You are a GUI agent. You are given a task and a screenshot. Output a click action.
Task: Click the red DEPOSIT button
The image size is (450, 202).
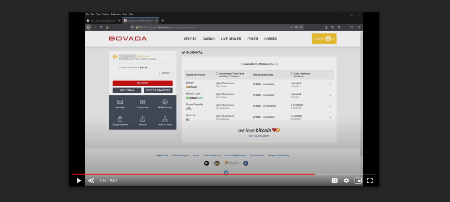tap(142, 83)
